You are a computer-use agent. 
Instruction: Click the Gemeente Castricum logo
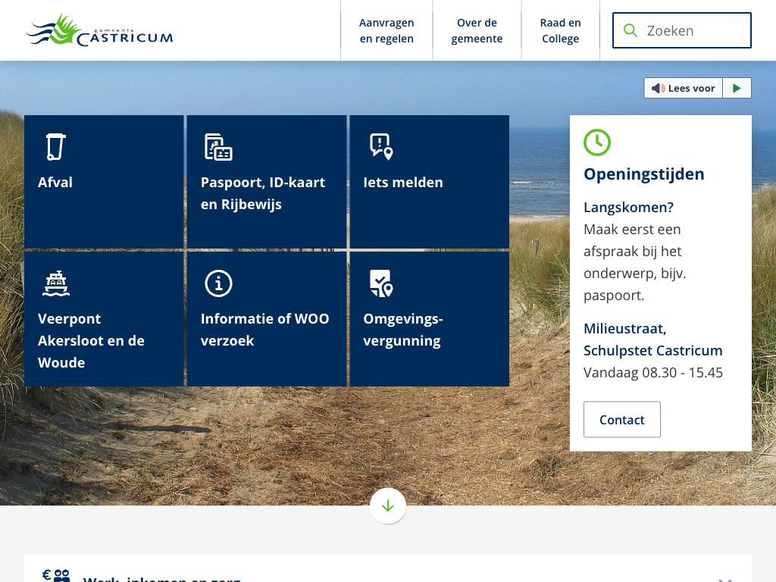(x=99, y=30)
